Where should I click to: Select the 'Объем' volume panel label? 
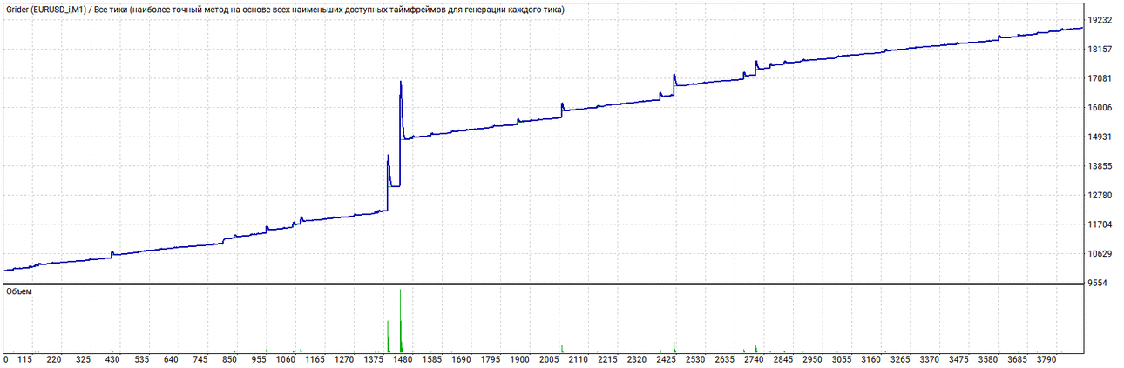pos(18,291)
